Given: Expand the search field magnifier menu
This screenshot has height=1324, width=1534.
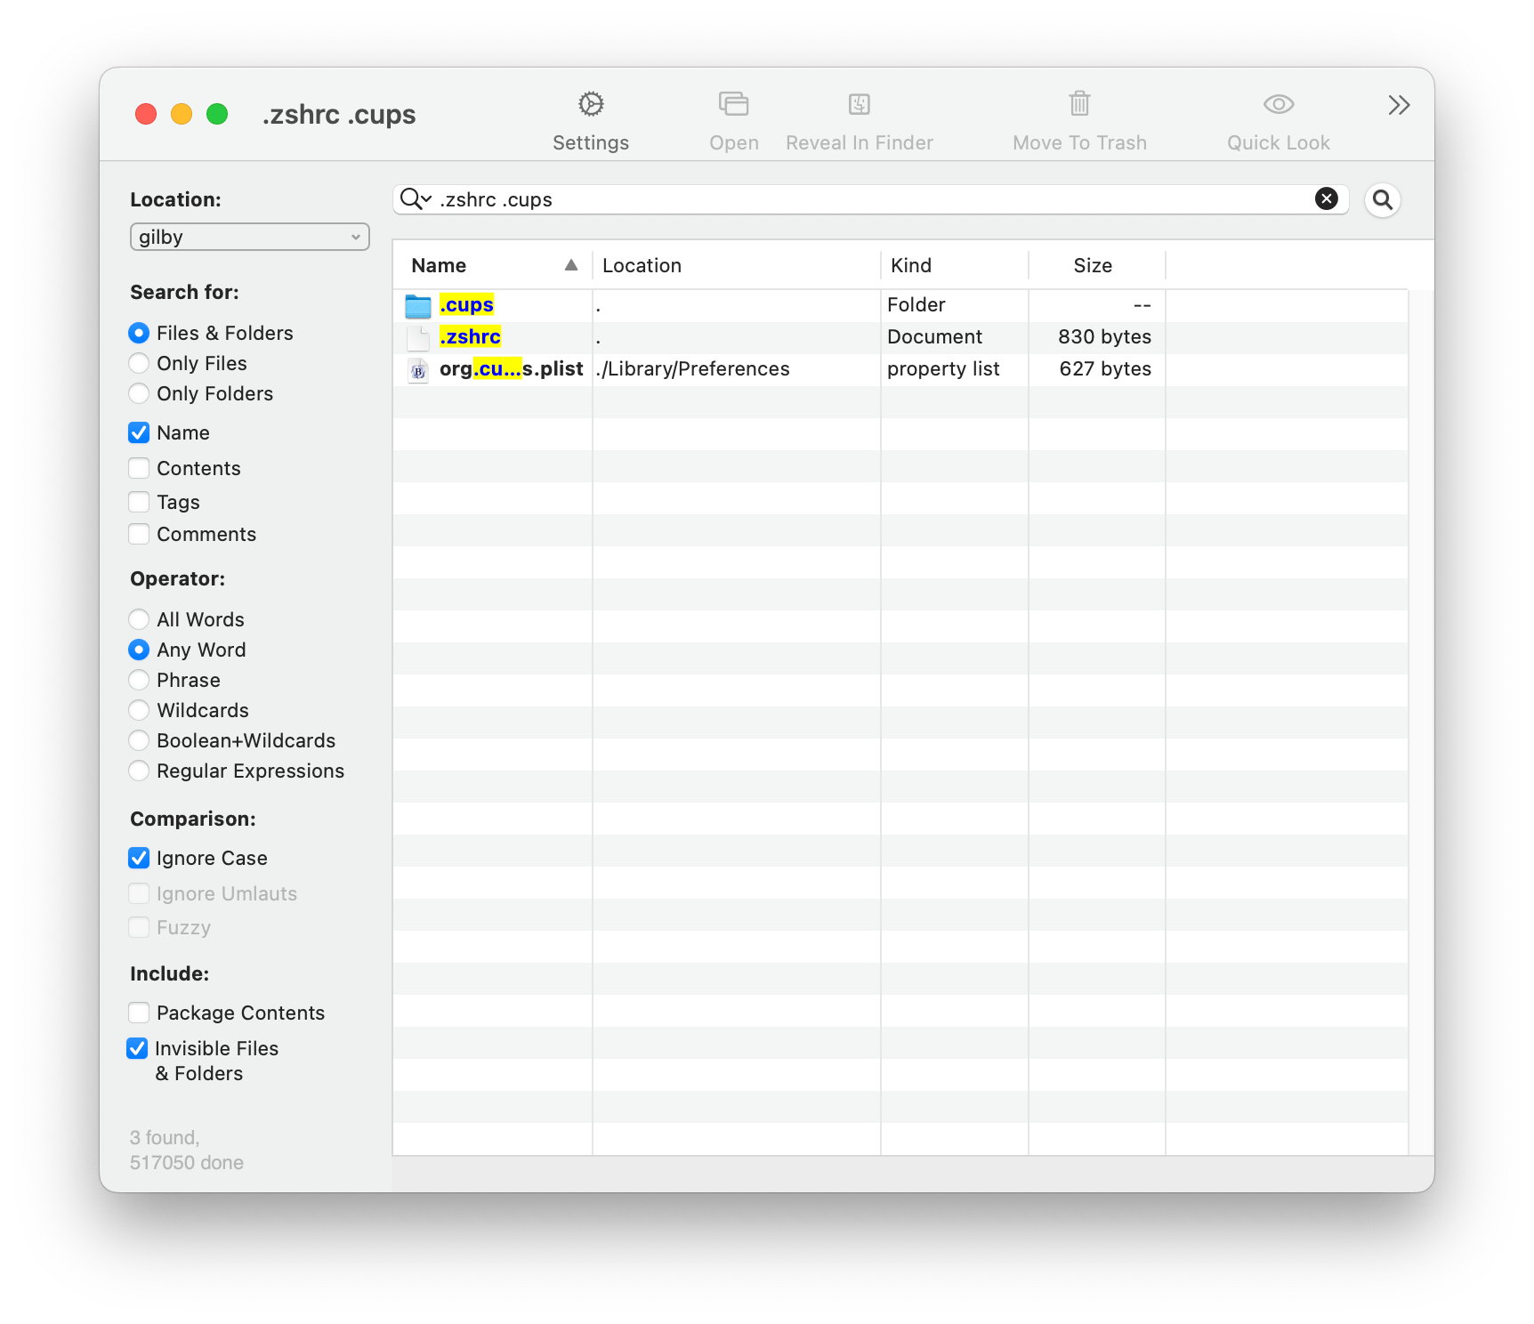Looking at the screenshot, I should click(416, 199).
